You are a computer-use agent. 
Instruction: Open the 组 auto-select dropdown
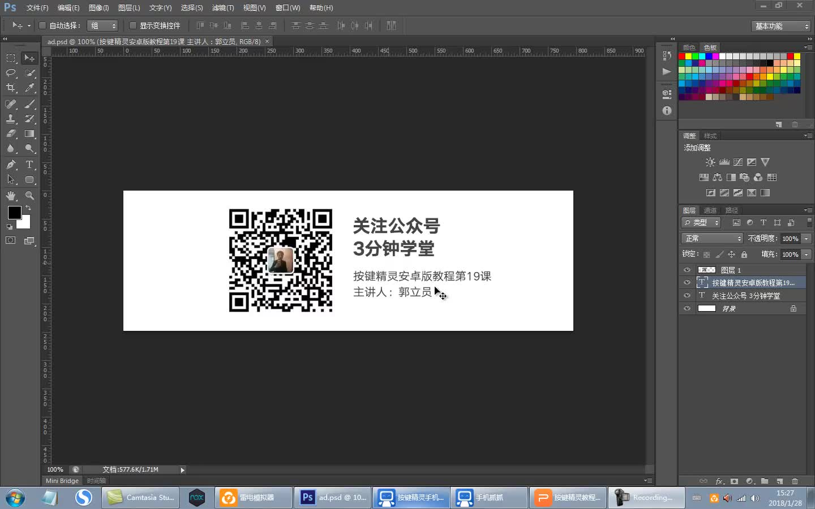102,25
